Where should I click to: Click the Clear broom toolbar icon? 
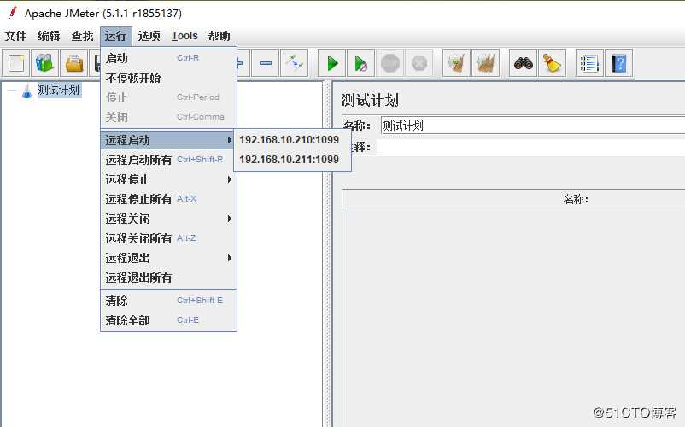(x=456, y=63)
